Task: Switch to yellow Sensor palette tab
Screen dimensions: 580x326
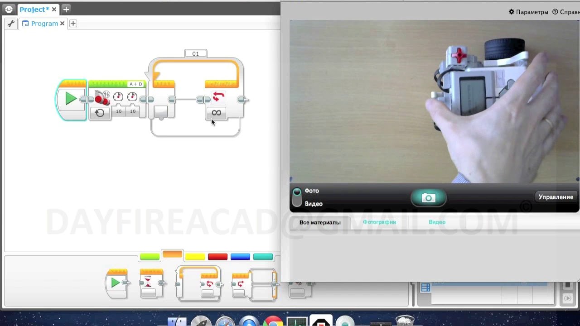Action: (x=195, y=257)
